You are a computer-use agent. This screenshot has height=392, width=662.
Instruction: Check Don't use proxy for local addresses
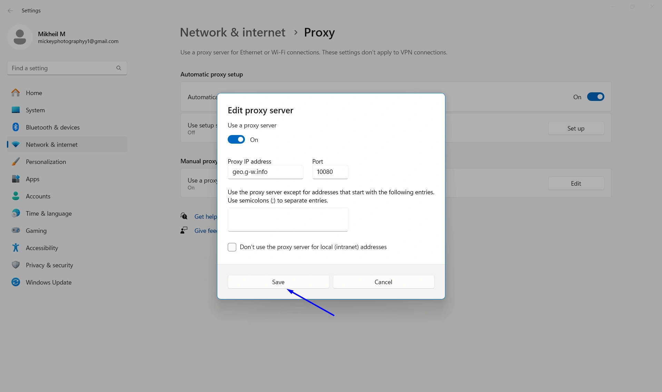(232, 247)
